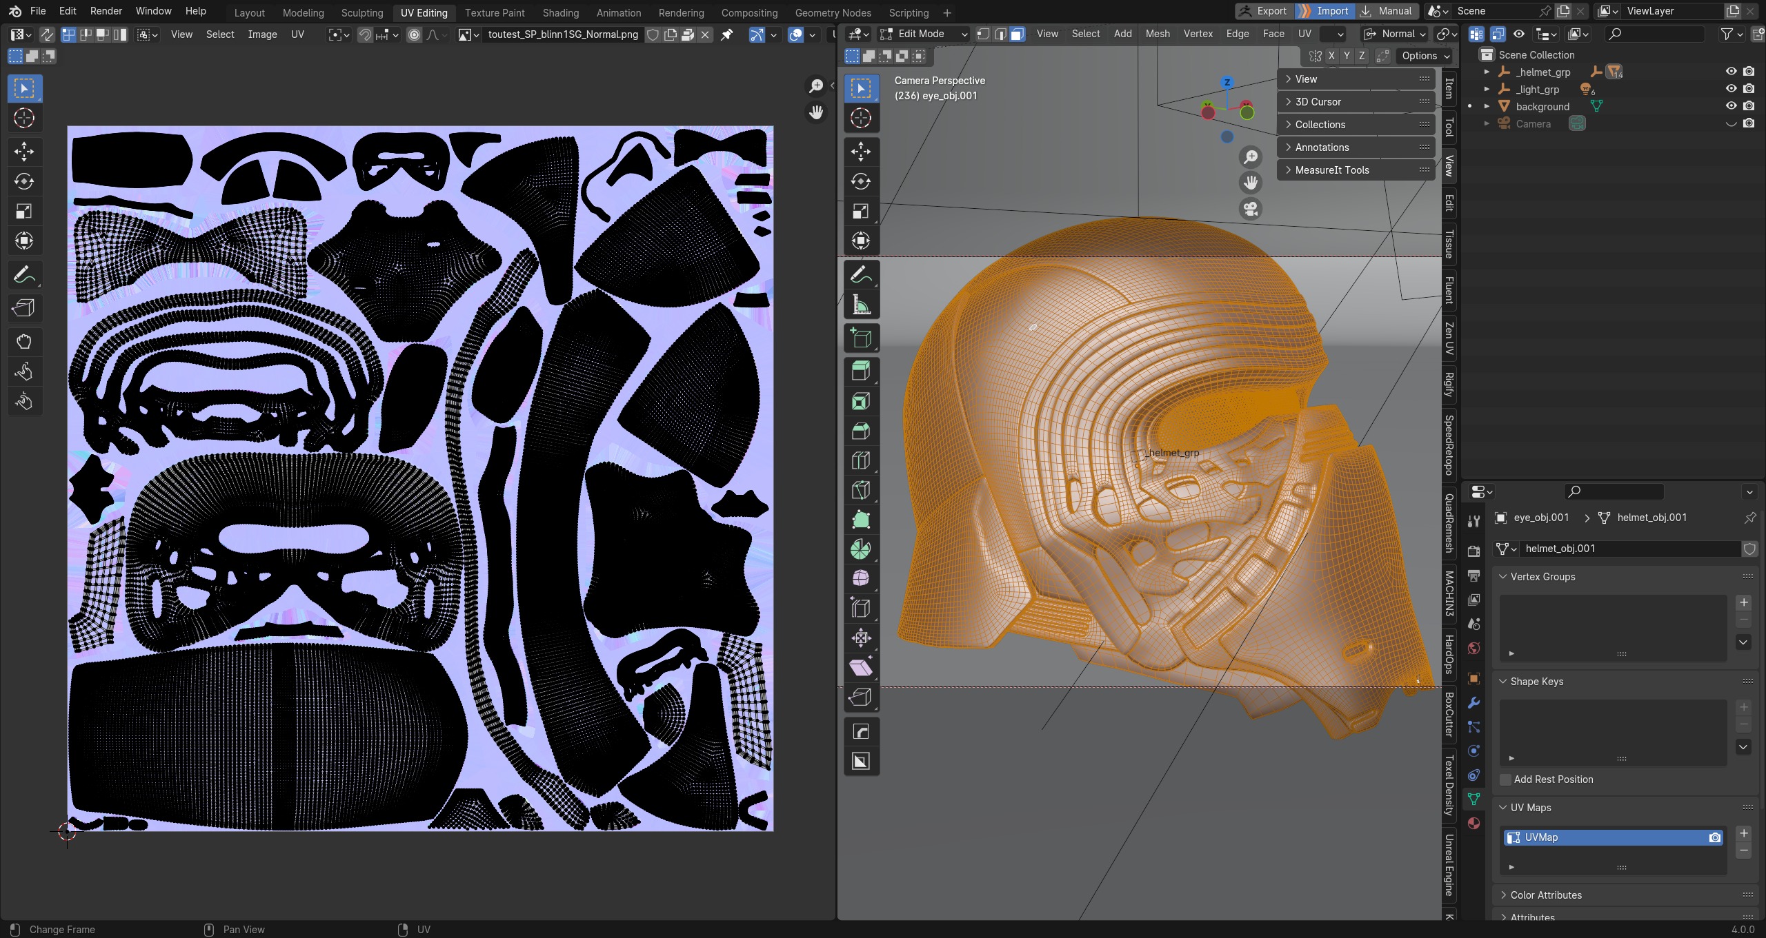Switch to the Texture Paint workspace tab
Screen dimensions: 1766x938
pos(495,12)
